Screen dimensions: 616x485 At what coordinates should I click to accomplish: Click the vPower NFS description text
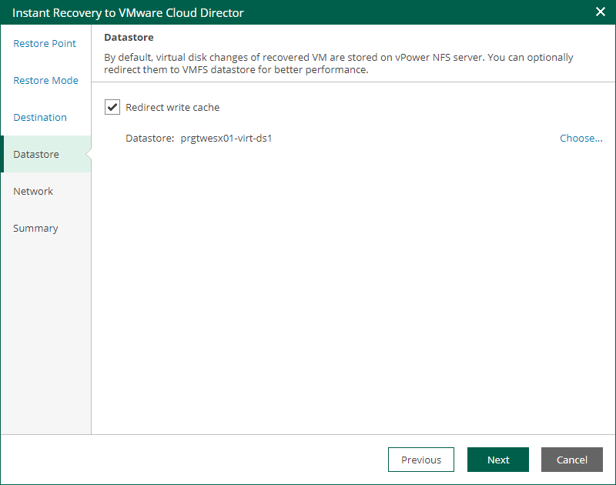coord(339,62)
